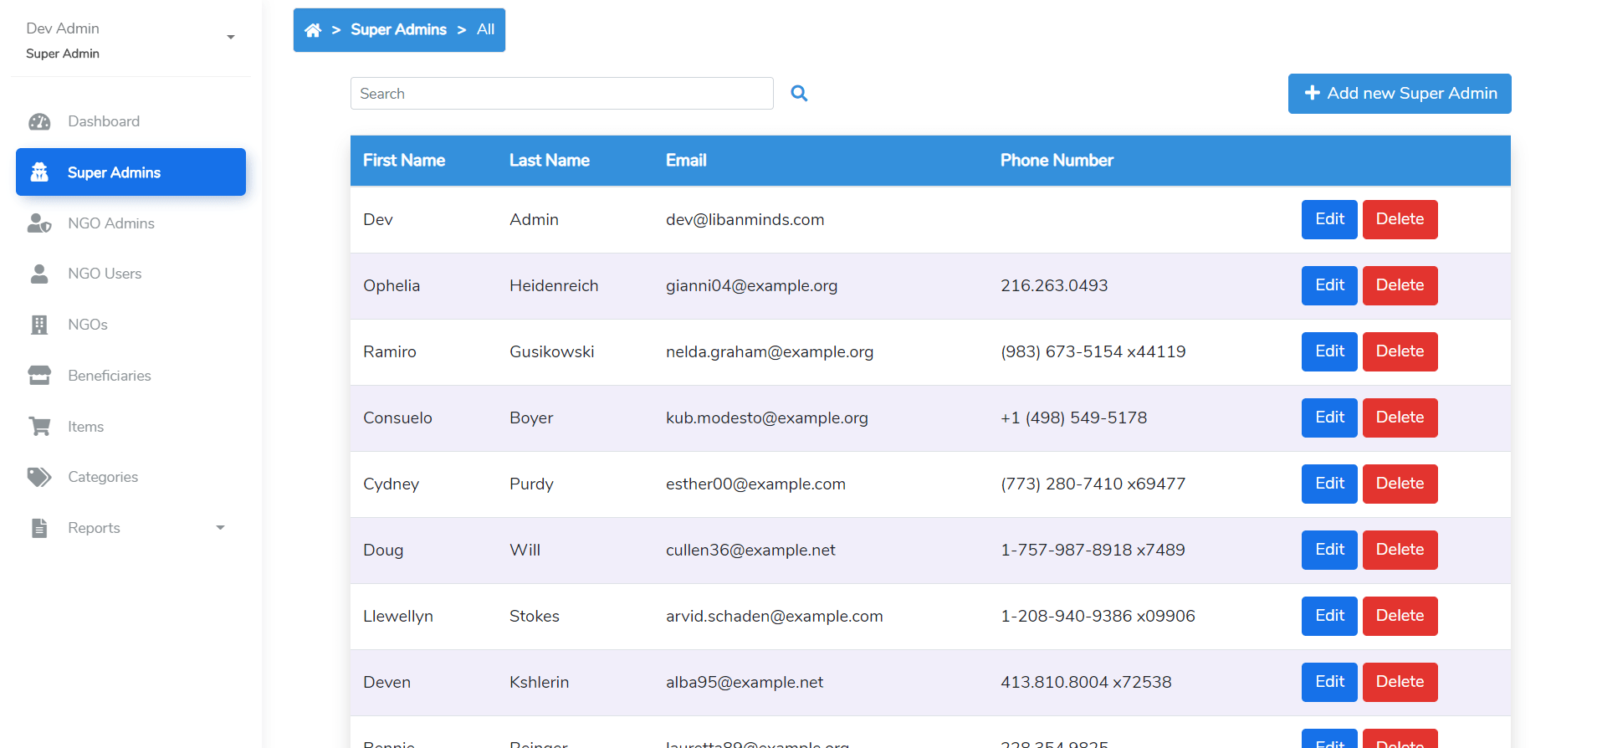Screen dimensions: 1597x748
Task: Expand the Reports submenu arrow
Action: tap(220, 528)
